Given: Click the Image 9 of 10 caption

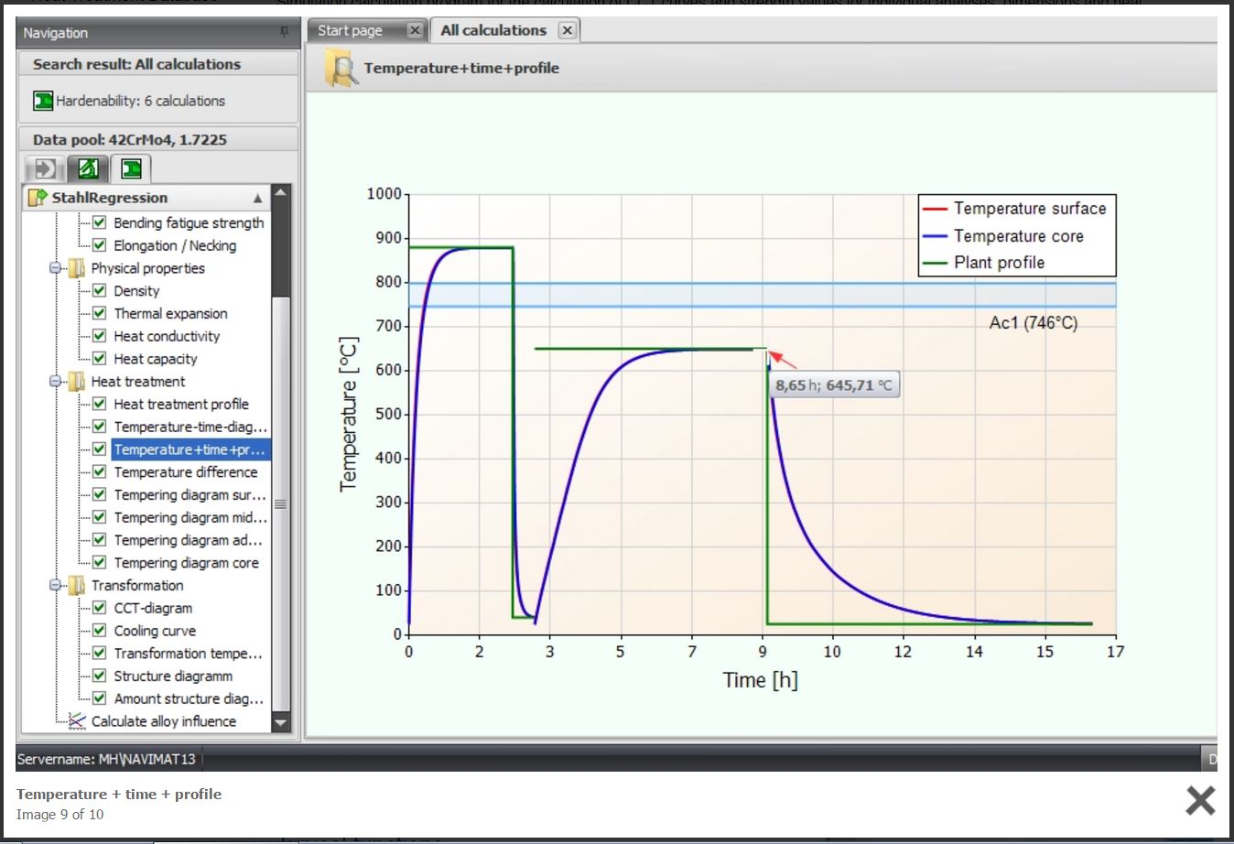Looking at the screenshot, I should (x=60, y=815).
